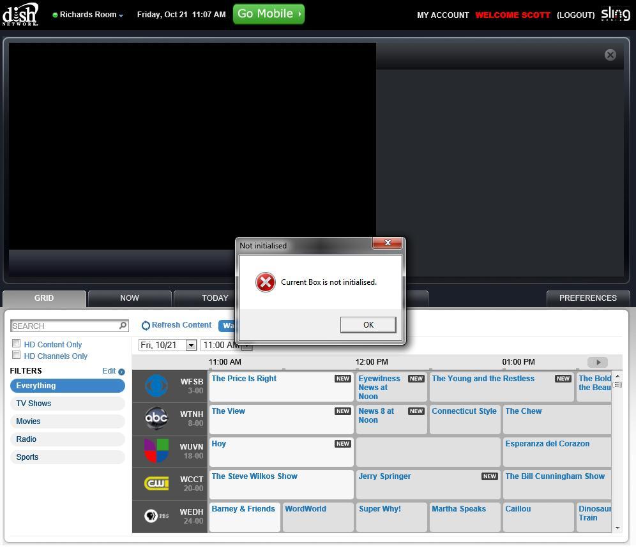Viewport: 636px width, 553px height.
Task: Open the Edit filters arrow icon
Action: coord(122,371)
